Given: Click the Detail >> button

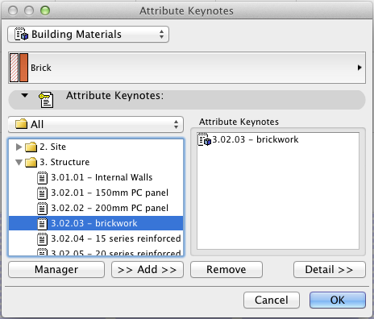Looking at the screenshot, I should pos(330,270).
